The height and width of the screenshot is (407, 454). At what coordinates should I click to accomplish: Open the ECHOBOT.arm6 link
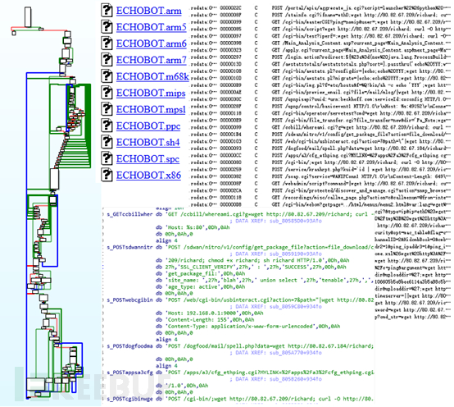click(151, 43)
